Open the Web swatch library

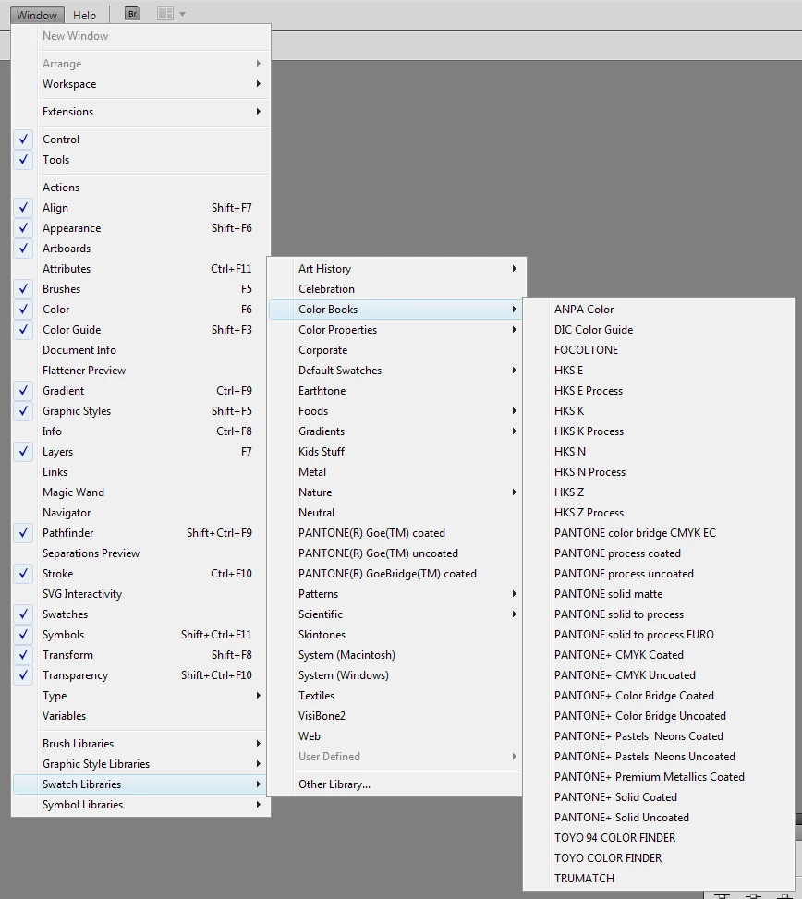click(x=395, y=736)
